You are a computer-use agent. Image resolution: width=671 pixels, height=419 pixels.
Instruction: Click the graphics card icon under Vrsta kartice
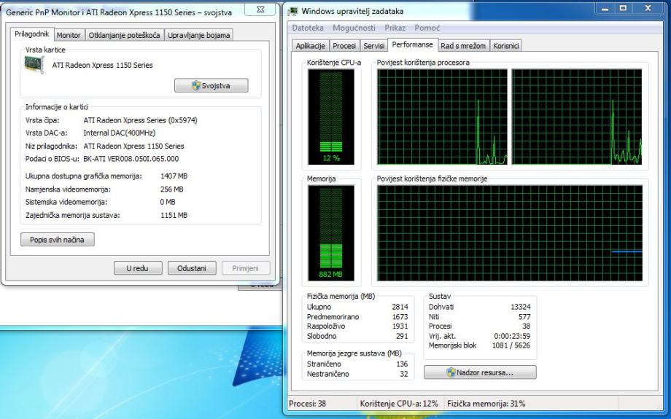point(34,65)
